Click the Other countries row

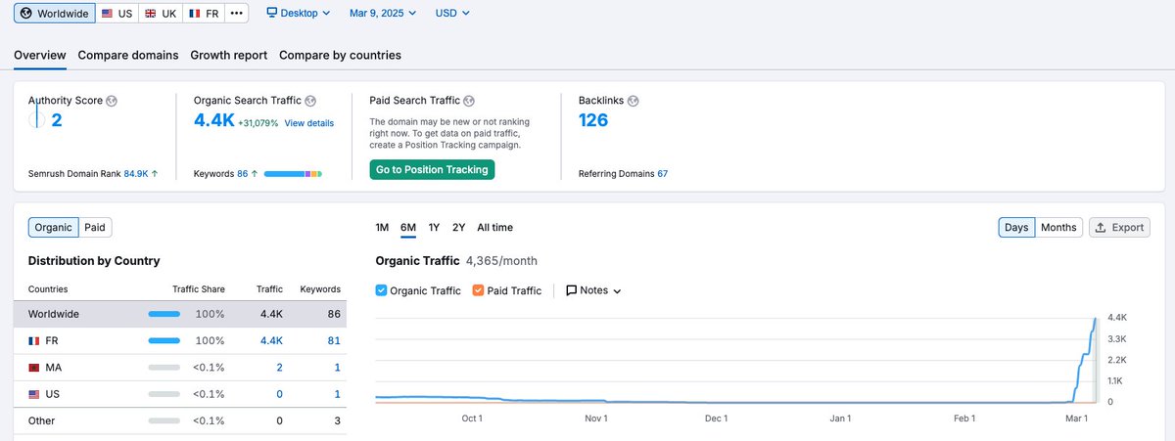[x=179, y=420]
